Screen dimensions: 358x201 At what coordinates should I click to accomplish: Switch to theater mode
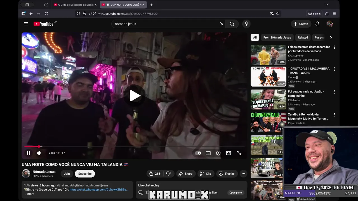(x=229, y=153)
